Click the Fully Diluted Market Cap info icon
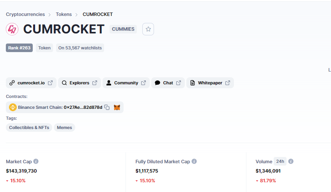Screen dimensions: 331x192 [x=194, y=161]
